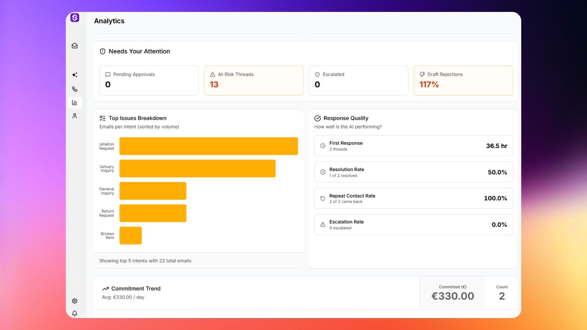Open the inbox mail icon in sidebar
Image resolution: width=587 pixels, height=330 pixels.
[x=75, y=46]
